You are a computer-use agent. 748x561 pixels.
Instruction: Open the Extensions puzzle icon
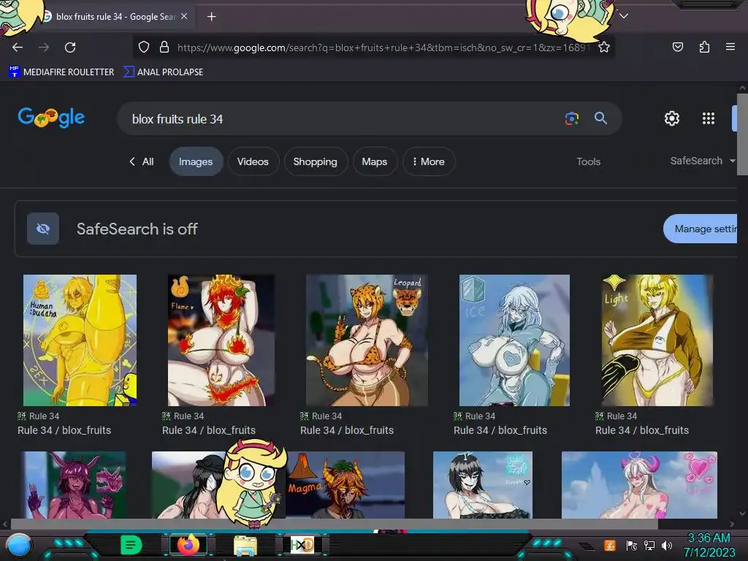point(704,47)
